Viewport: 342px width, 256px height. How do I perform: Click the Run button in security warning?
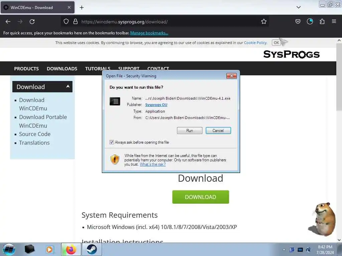coord(190,131)
